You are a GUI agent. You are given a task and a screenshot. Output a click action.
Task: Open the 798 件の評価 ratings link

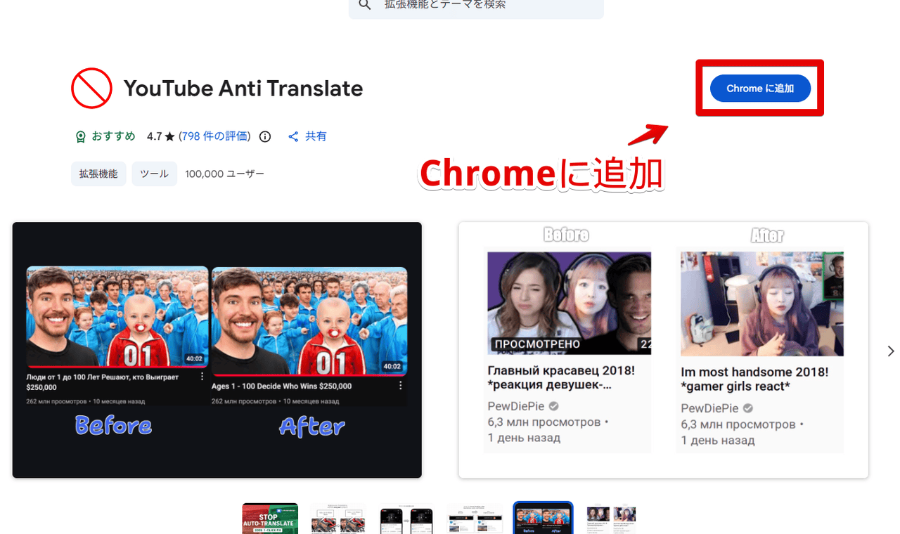pos(215,136)
